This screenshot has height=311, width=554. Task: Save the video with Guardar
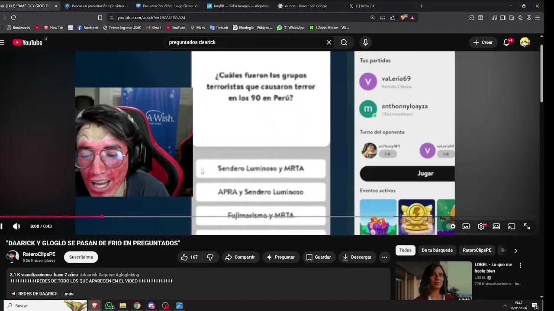319,257
